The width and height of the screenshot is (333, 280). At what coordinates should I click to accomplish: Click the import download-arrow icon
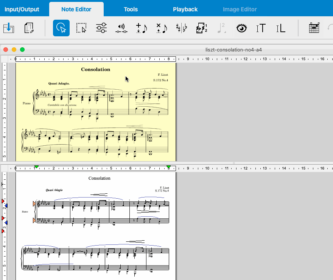click(9, 28)
